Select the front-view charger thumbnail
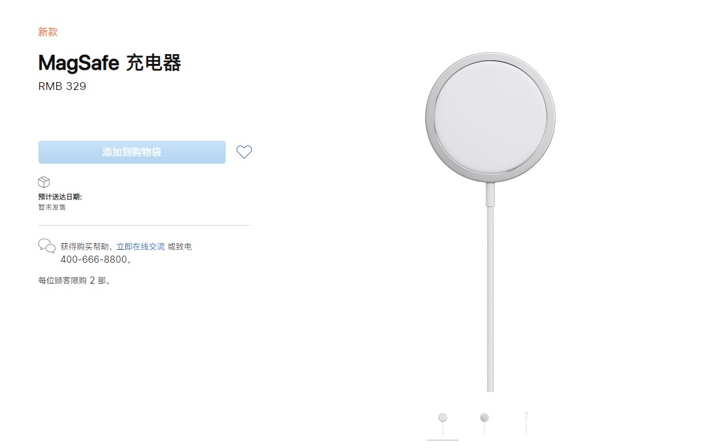The image size is (720, 448). coord(443,419)
